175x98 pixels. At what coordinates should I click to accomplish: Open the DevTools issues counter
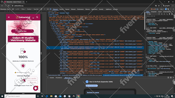point(157,9)
